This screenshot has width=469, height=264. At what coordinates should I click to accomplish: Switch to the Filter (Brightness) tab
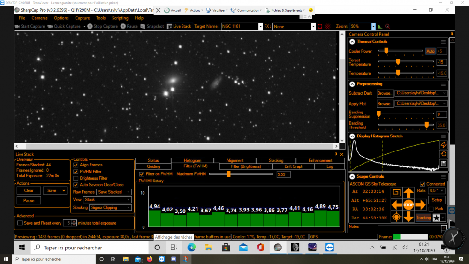(x=246, y=166)
